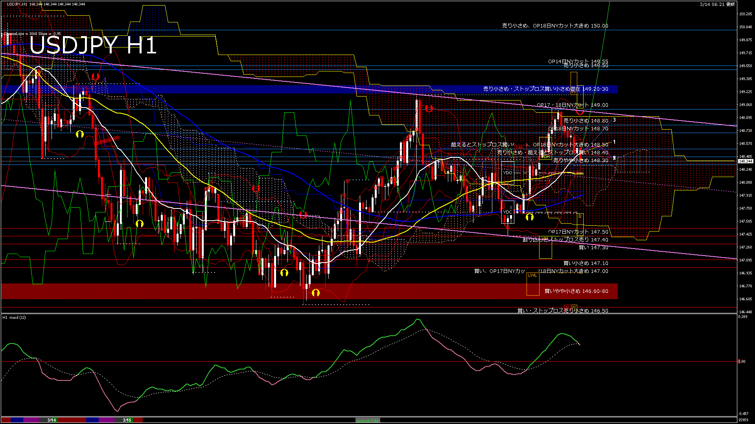
Task: Select the 買い 147.30 label
Action: [593, 248]
